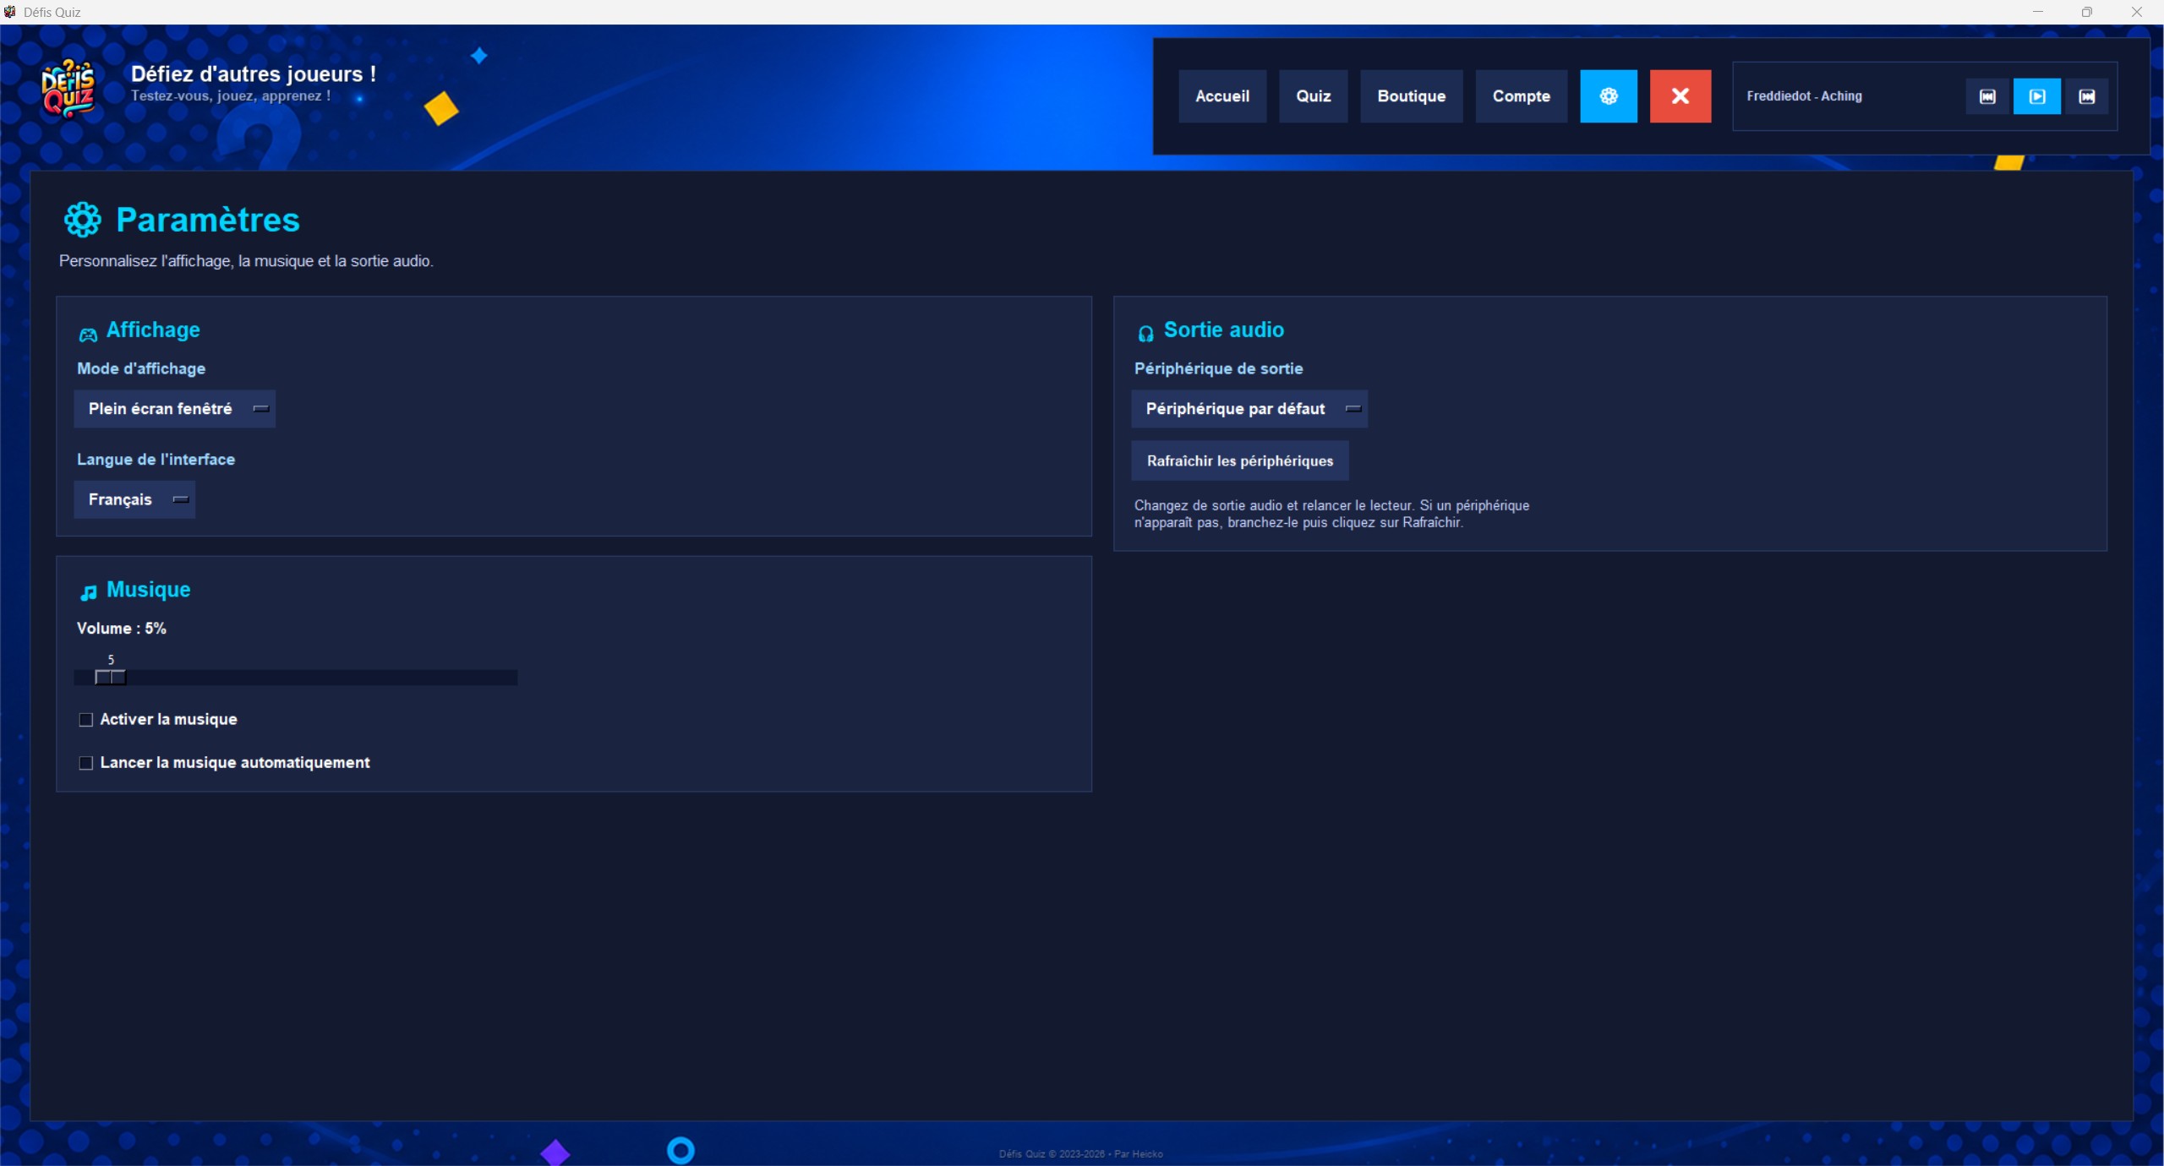Minimize the Défis Quiz window
The height and width of the screenshot is (1166, 2164).
(2037, 12)
